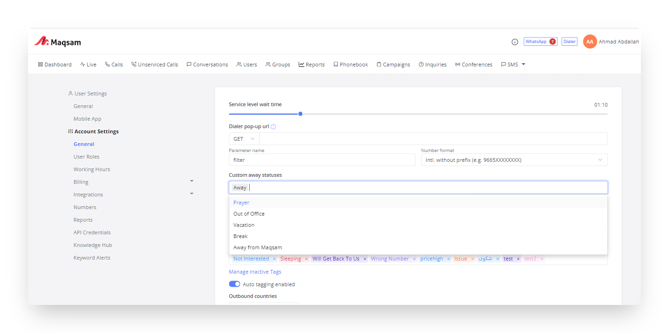Open the Dialer button

coord(569,42)
